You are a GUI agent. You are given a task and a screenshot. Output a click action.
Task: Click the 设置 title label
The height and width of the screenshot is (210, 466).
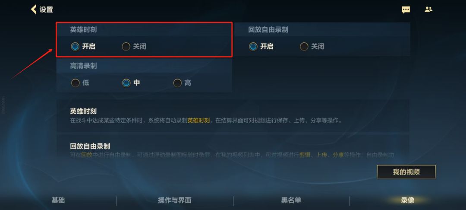[x=46, y=10]
